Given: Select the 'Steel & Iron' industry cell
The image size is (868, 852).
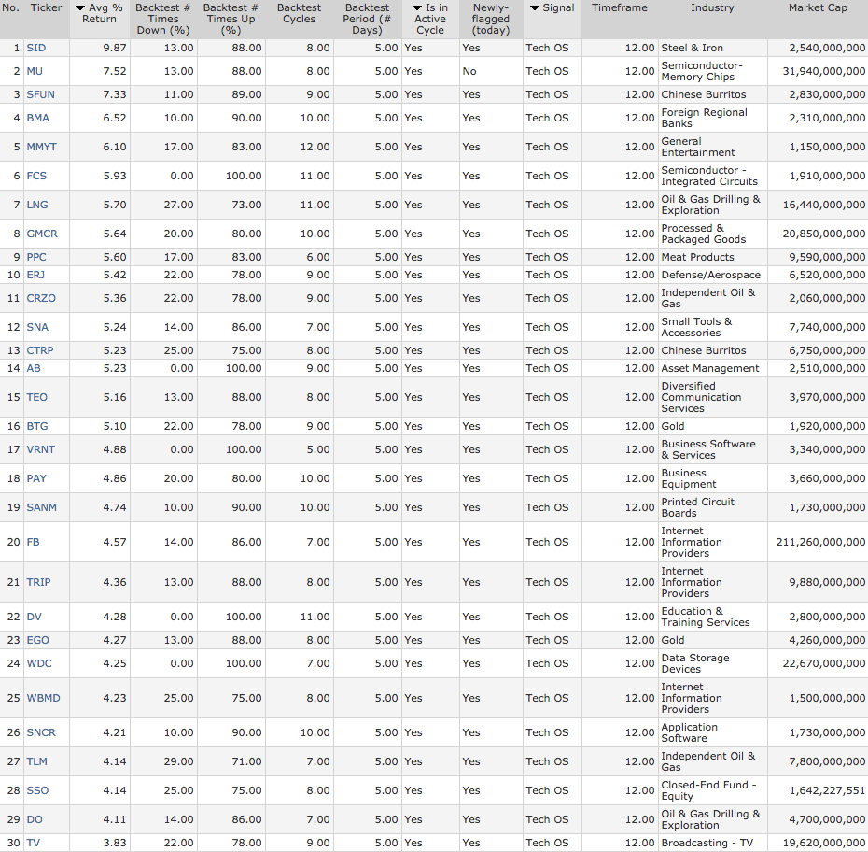Looking at the screenshot, I should (713, 48).
